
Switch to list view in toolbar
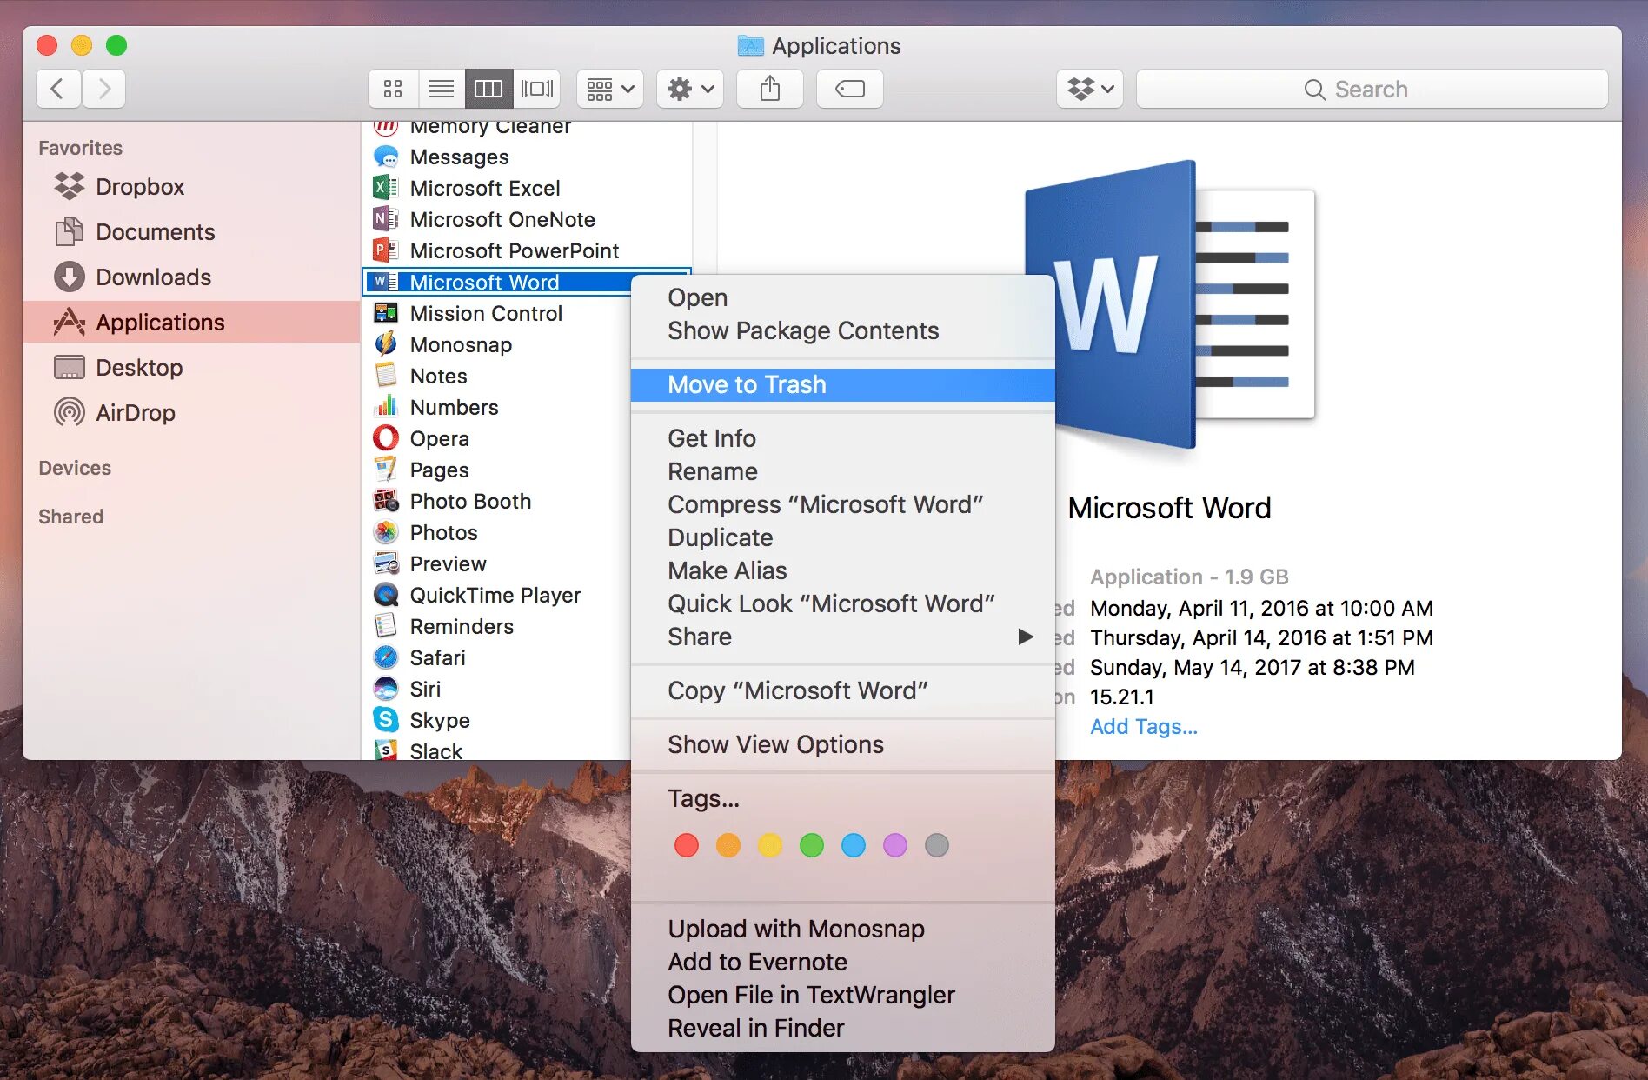point(442,89)
